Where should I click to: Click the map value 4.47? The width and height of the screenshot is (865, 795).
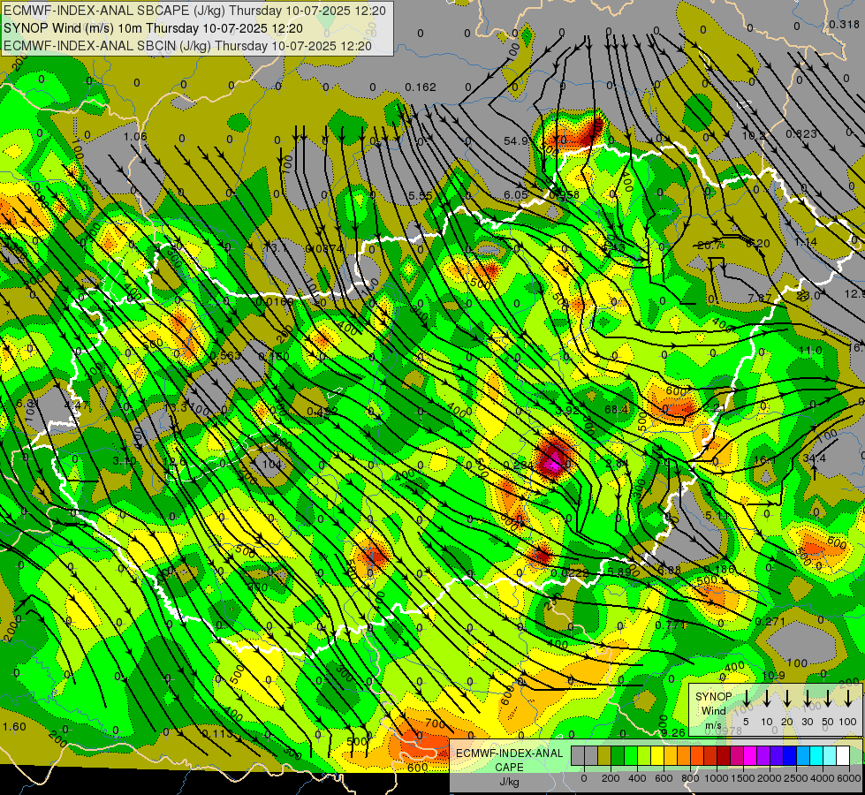[76, 405]
